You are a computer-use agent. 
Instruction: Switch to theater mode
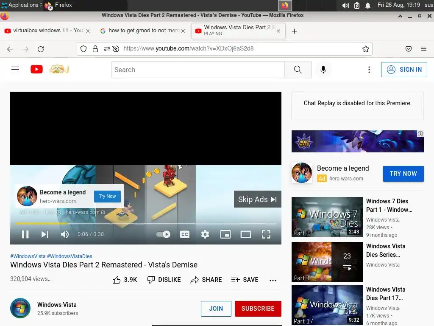pyautogui.click(x=246, y=234)
